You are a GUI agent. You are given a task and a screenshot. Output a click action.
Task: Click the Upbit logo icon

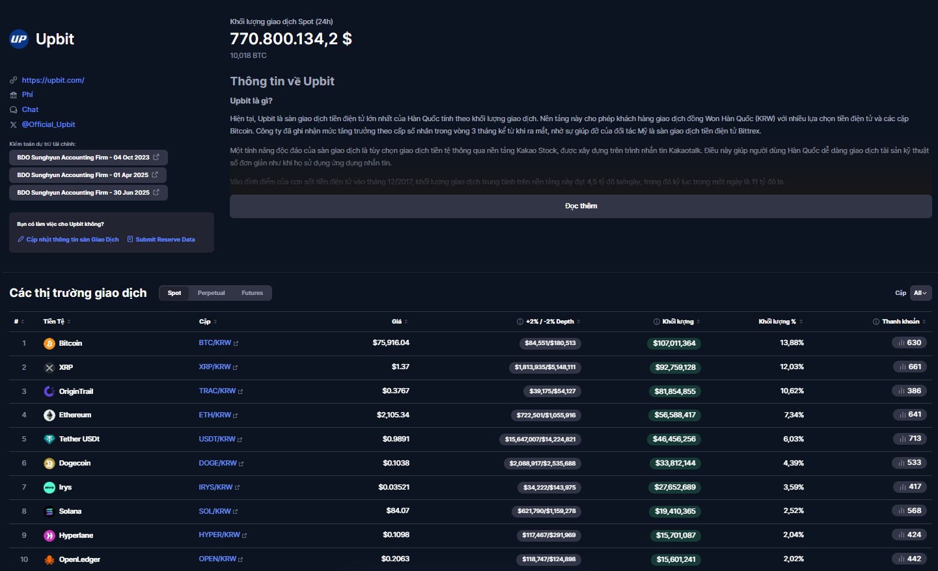(19, 39)
